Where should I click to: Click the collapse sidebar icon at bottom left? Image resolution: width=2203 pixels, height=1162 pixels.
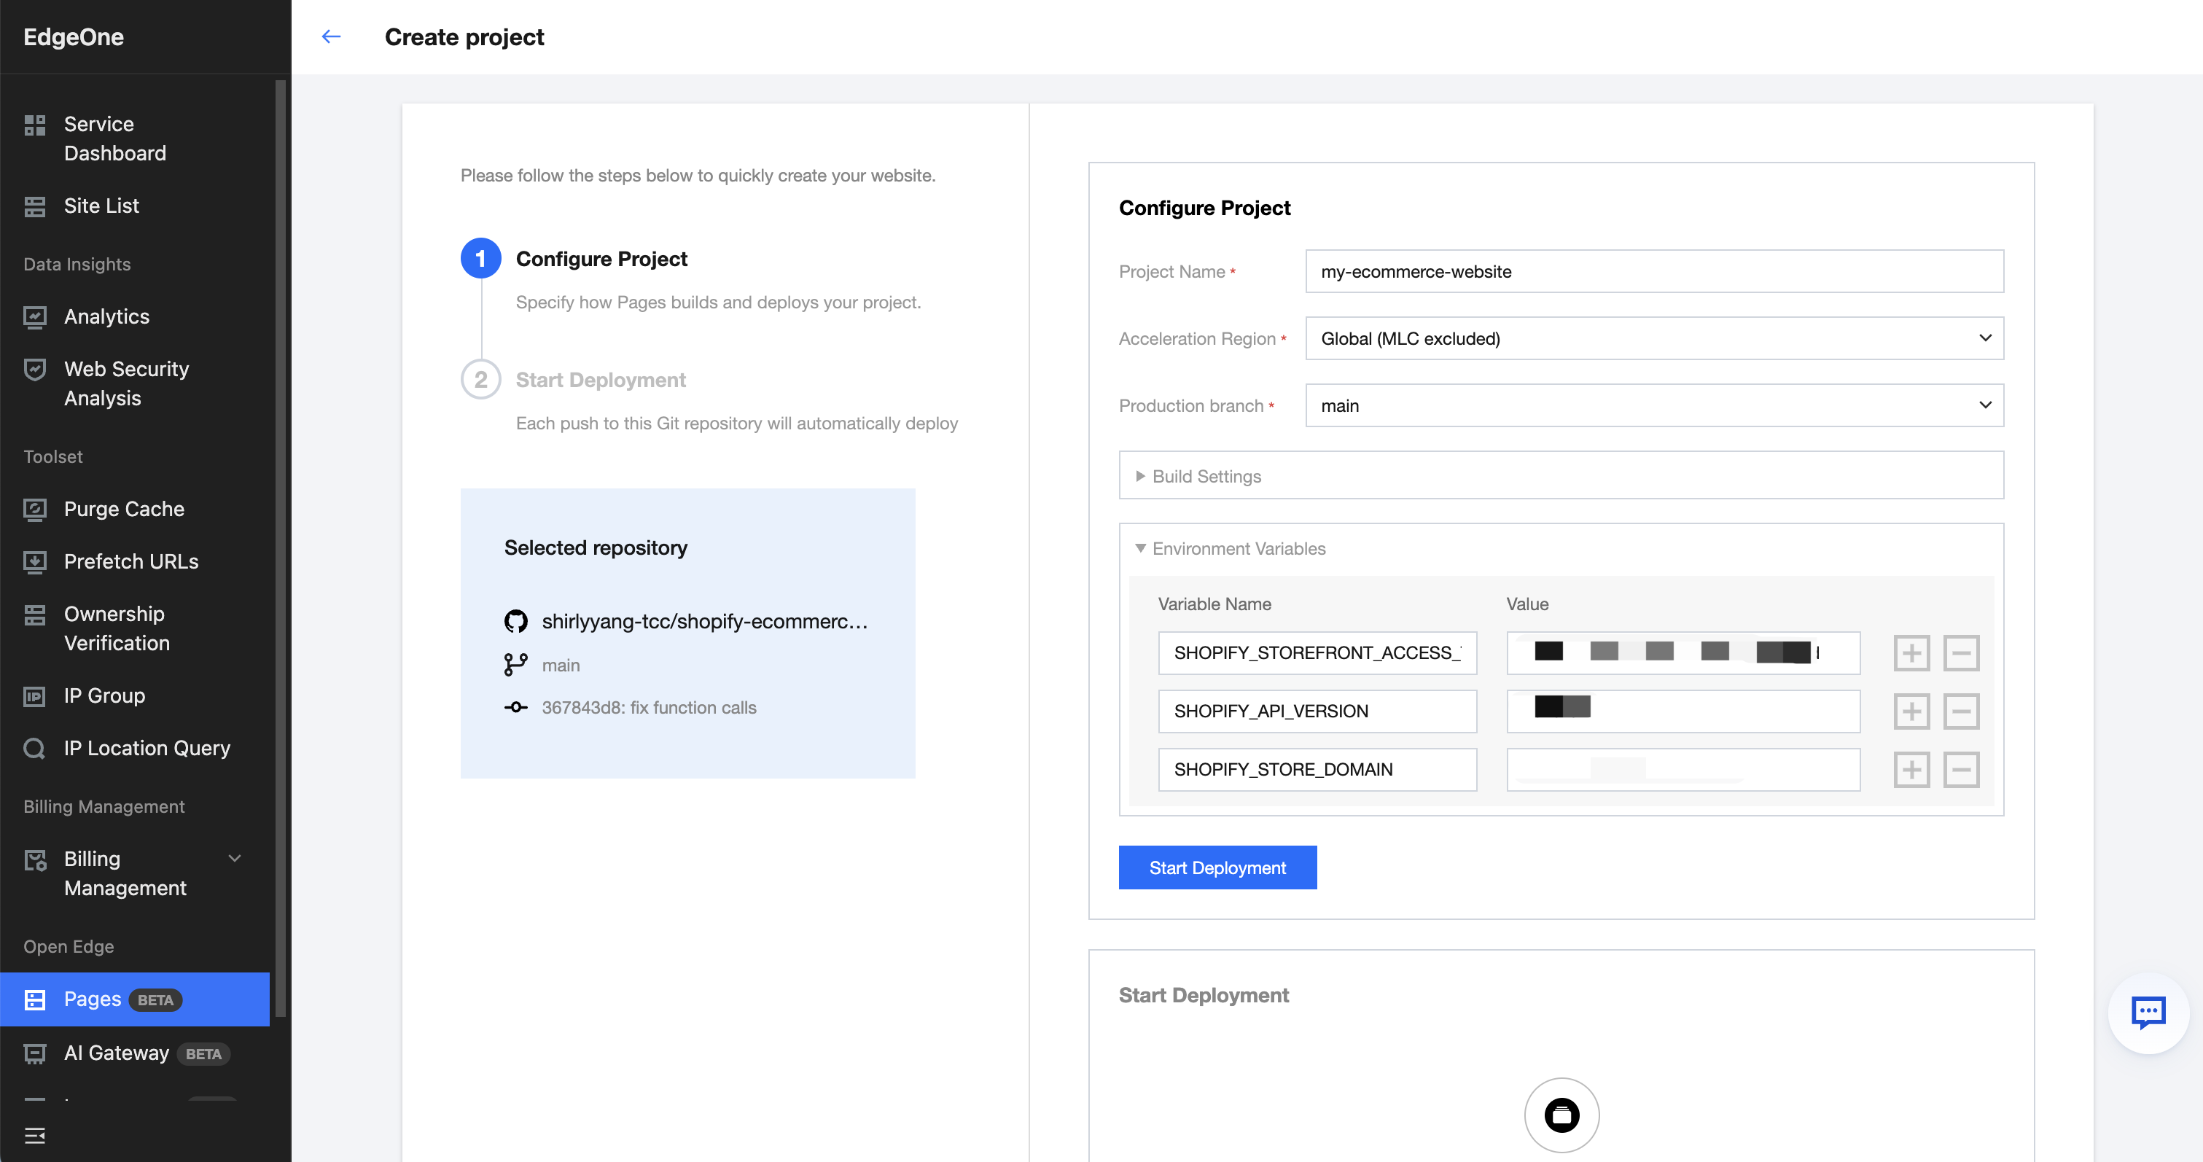pos(35,1136)
